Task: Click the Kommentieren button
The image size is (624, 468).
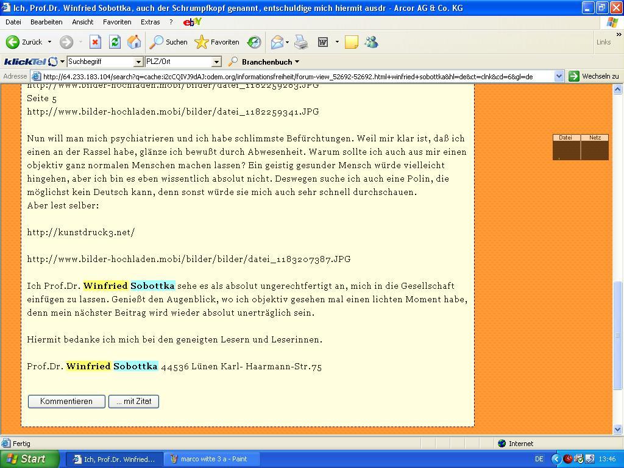Action: [x=66, y=401]
